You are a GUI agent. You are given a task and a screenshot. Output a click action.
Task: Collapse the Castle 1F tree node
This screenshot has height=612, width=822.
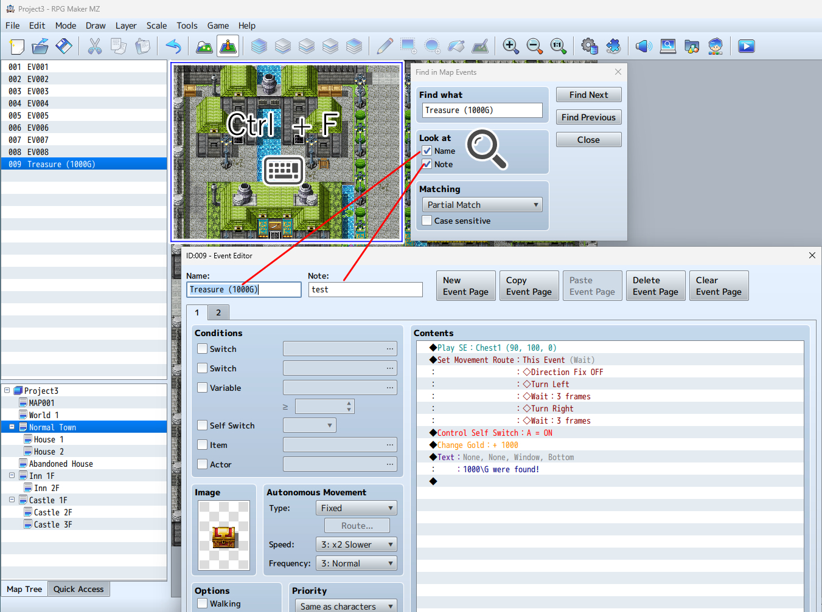coord(12,500)
